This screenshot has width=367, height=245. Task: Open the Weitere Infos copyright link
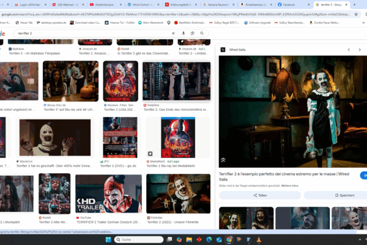(289, 186)
